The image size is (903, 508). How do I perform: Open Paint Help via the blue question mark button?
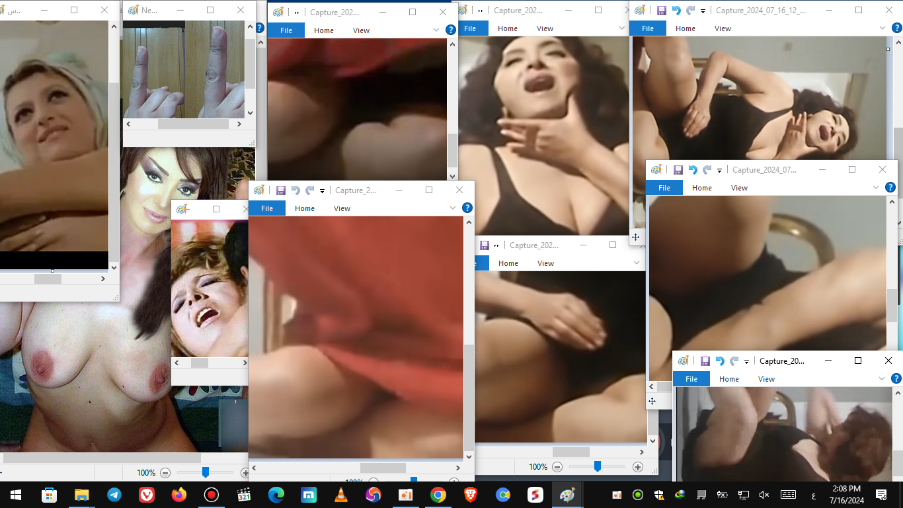[x=467, y=208]
